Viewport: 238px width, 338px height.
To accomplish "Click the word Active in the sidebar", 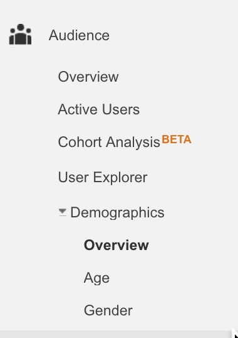I will [x=78, y=109].
